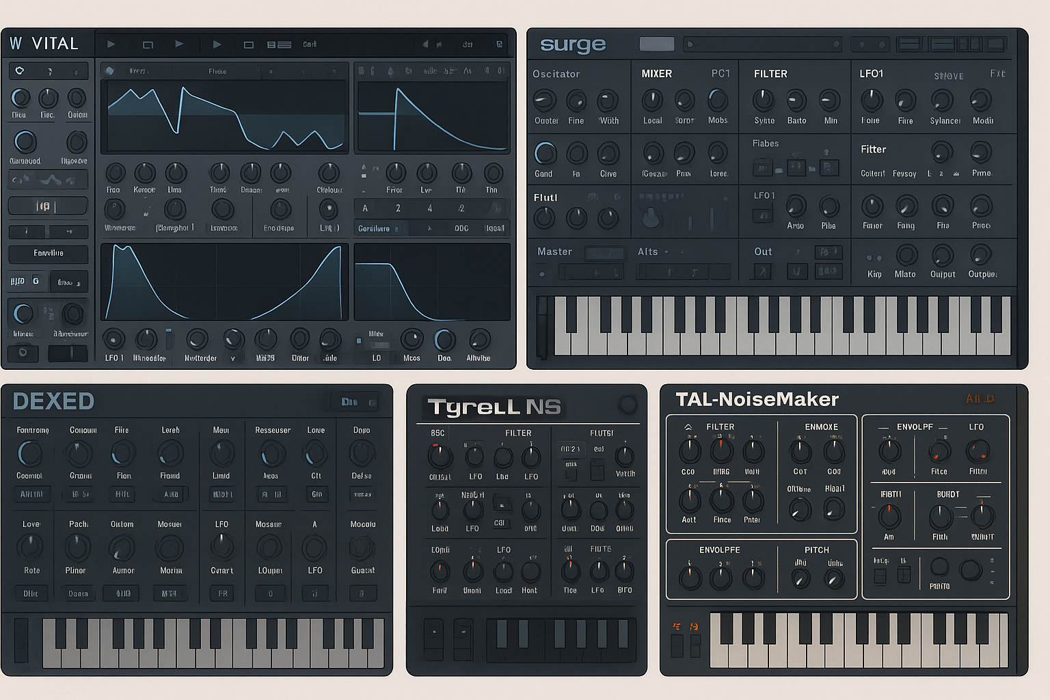The height and width of the screenshot is (700, 1050).
Task: Click the small icon button under Surge's LFO 1 label
Action: (x=762, y=216)
